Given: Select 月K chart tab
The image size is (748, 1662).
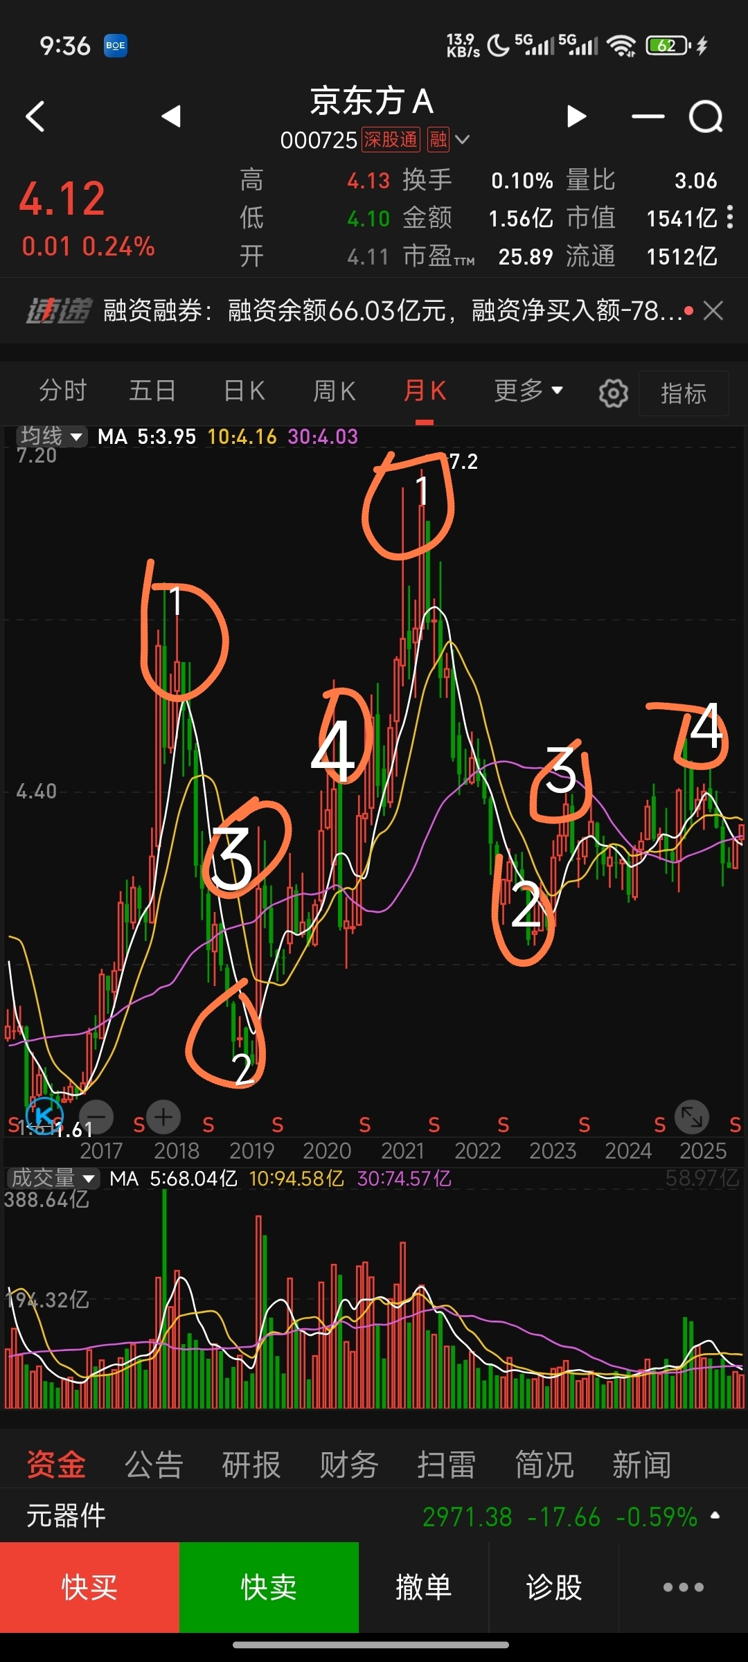Looking at the screenshot, I should click(x=425, y=391).
